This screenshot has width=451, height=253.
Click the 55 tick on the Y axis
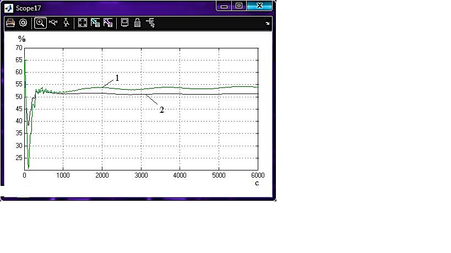(19, 84)
